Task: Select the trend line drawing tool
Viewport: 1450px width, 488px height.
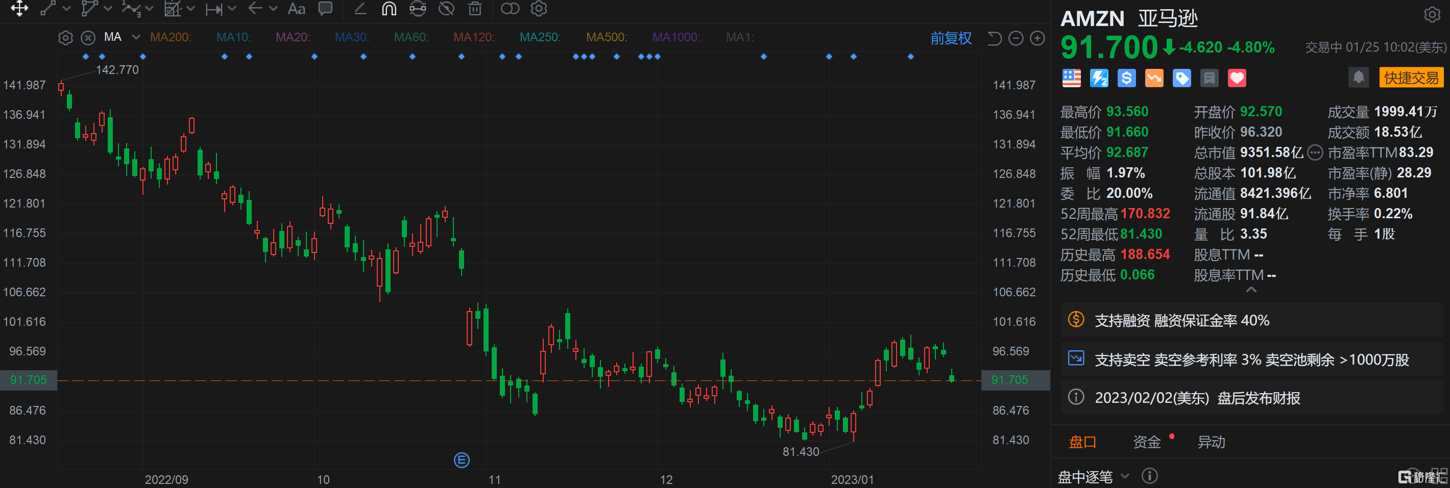Action: pos(49,9)
